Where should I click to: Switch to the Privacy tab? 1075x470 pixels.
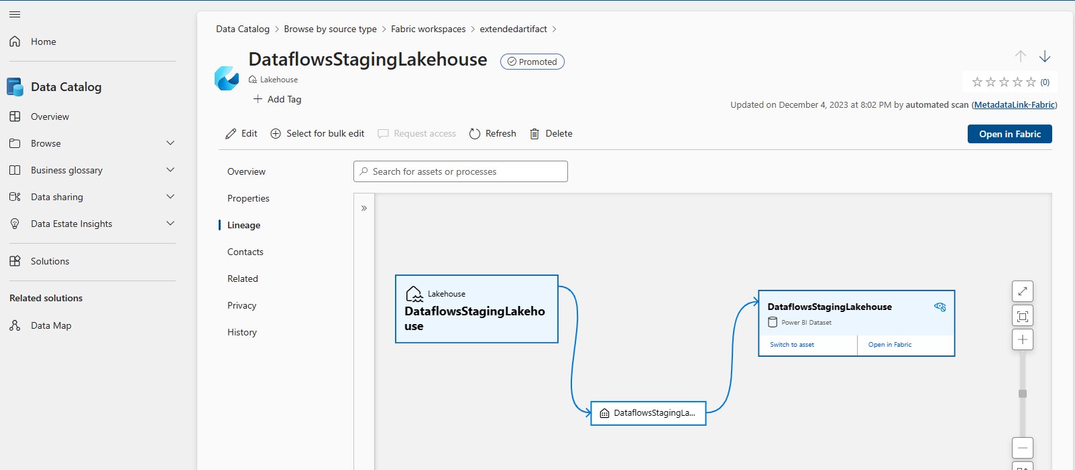pos(241,305)
